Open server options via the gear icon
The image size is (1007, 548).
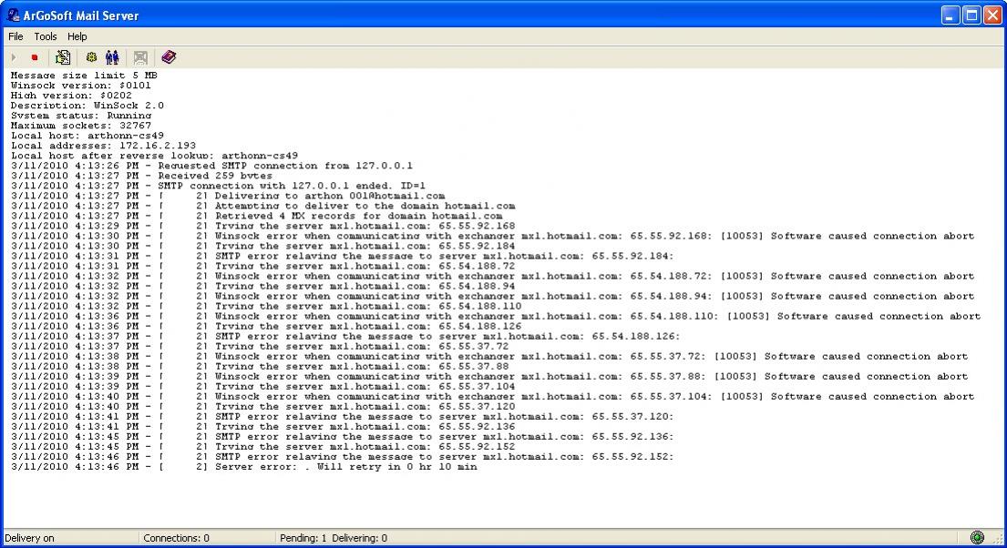[91, 57]
